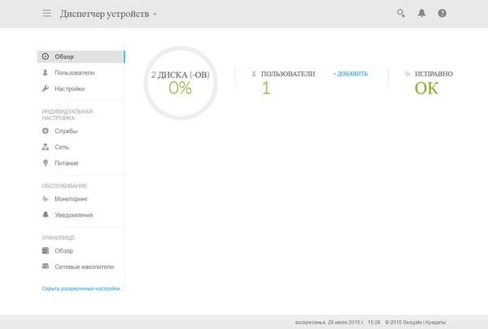Click the user icon next to ПОЛЬЗОВАТЕЛИ heading
The width and height of the screenshot is (488, 329).
click(x=254, y=74)
